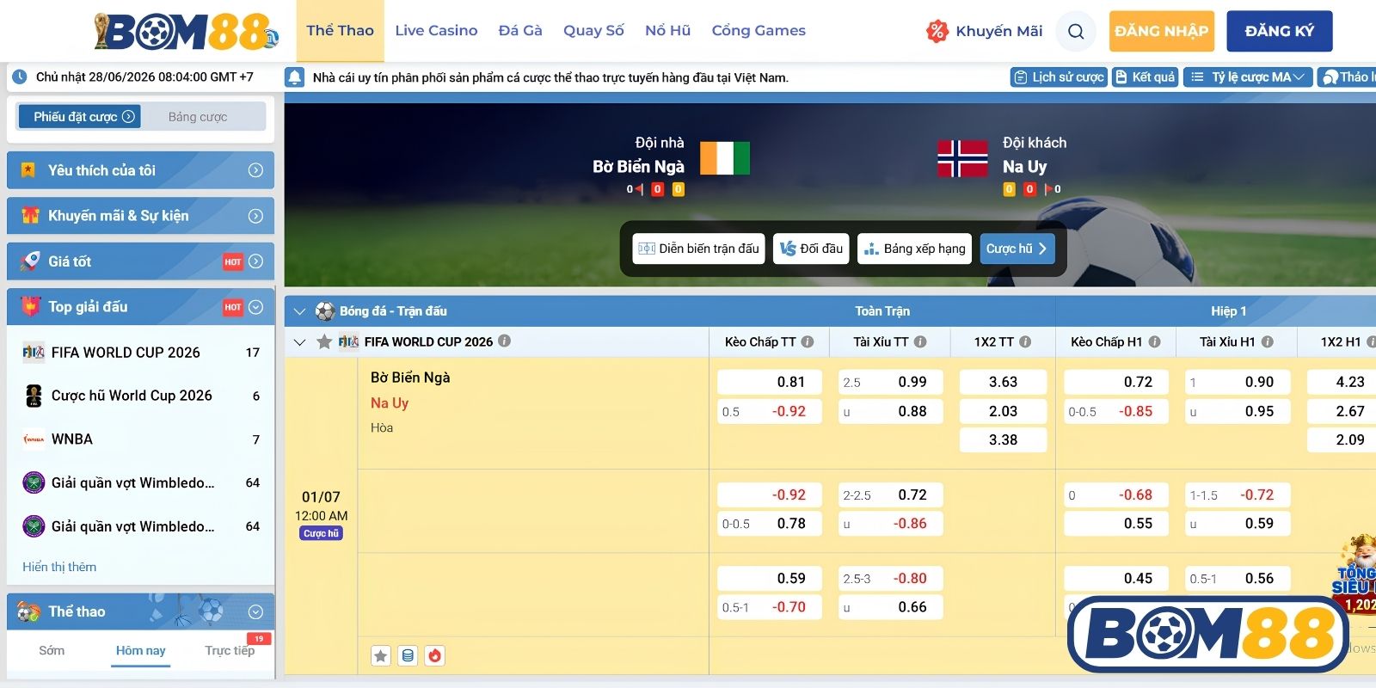Collapse the Top giải đấu section

point(255,307)
